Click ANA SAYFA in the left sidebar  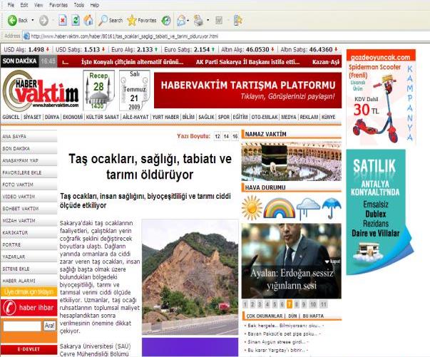pyautogui.click(x=29, y=136)
